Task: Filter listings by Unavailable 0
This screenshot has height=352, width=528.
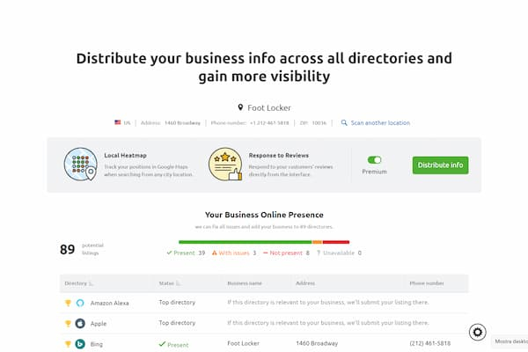Action: click(x=339, y=253)
